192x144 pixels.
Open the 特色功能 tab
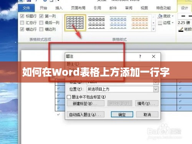164,8
